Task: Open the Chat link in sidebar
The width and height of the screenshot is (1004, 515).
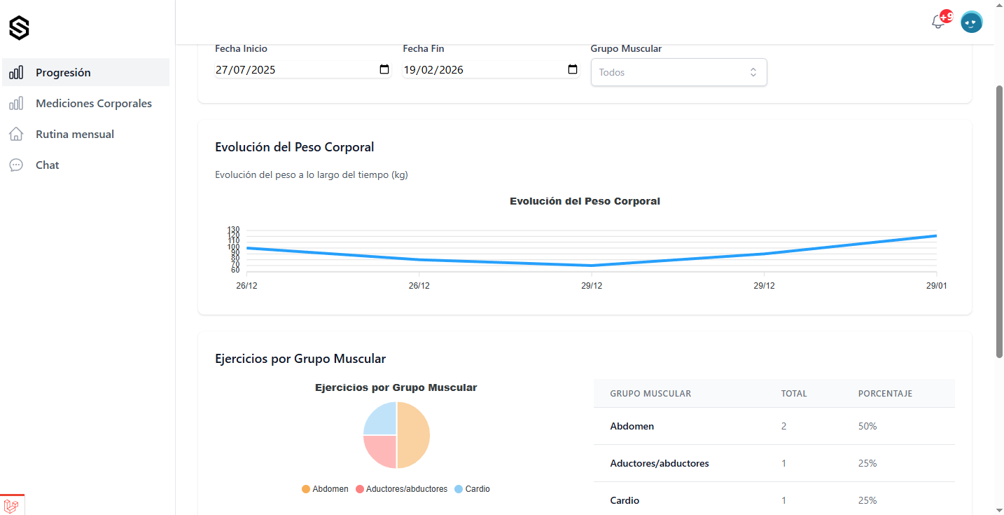Action: tap(48, 165)
